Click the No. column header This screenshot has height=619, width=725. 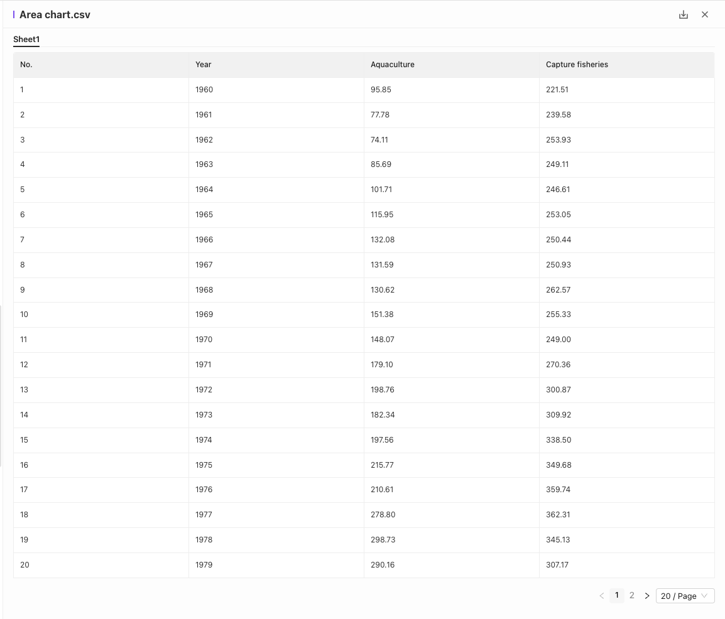coord(26,65)
